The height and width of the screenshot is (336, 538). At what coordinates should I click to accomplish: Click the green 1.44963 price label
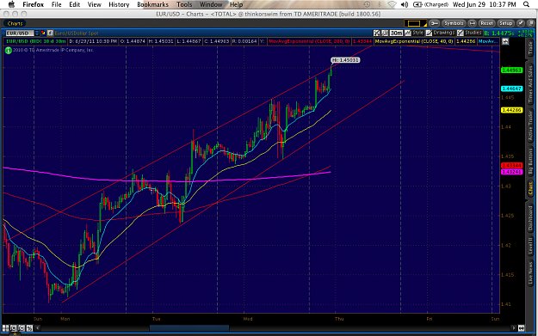511,70
